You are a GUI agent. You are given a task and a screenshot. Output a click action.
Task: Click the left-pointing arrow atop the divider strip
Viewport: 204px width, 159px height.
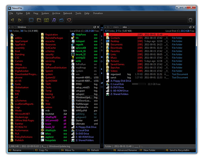[x=102, y=30]
